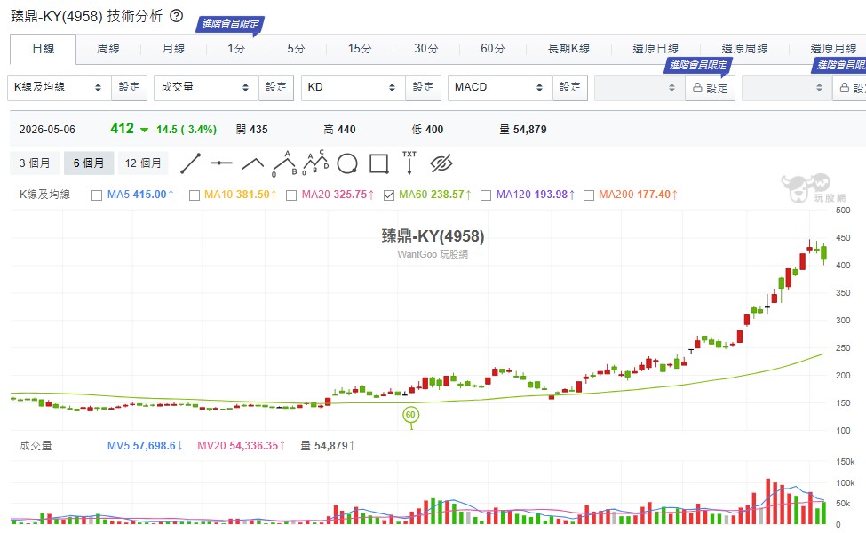Switch to the 15分 tab
Screen dimensions: 866x533
point(360,49)
